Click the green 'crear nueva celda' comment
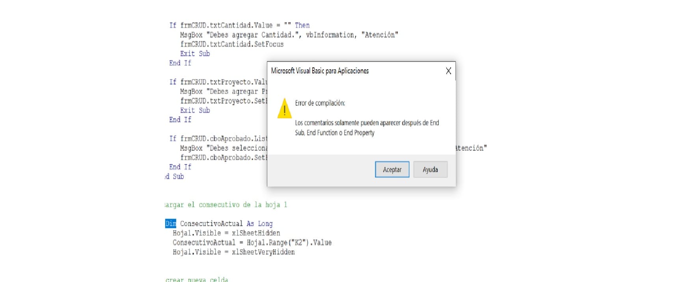Viewport: 690px width, 282px height. point(197,279)
